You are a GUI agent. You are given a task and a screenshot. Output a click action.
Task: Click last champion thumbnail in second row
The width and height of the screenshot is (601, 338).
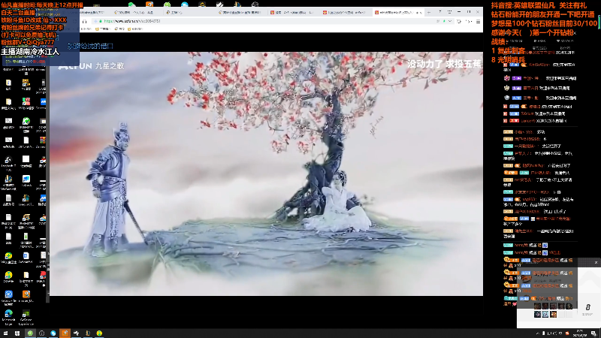554,314
